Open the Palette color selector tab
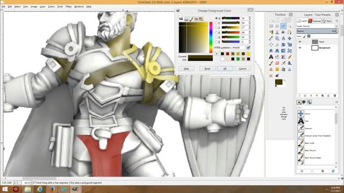This screenshot has height=193, width=344. 201,19
